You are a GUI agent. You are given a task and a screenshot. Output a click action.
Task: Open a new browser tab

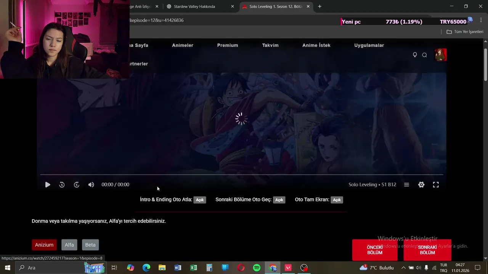pos(319,6)
